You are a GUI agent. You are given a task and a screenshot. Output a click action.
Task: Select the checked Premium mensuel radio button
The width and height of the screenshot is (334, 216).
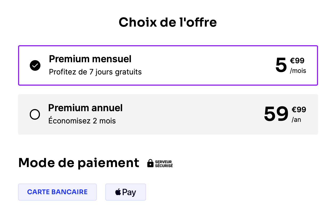(35, 65)
